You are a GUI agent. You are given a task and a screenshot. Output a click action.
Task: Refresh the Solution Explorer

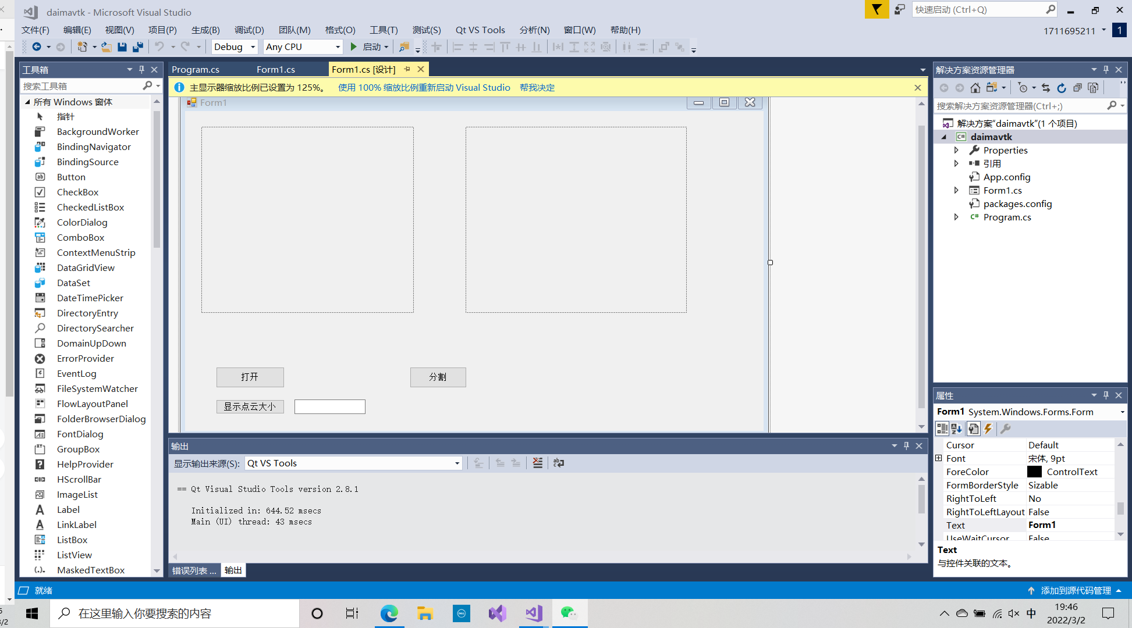[x=1062, y=88]
